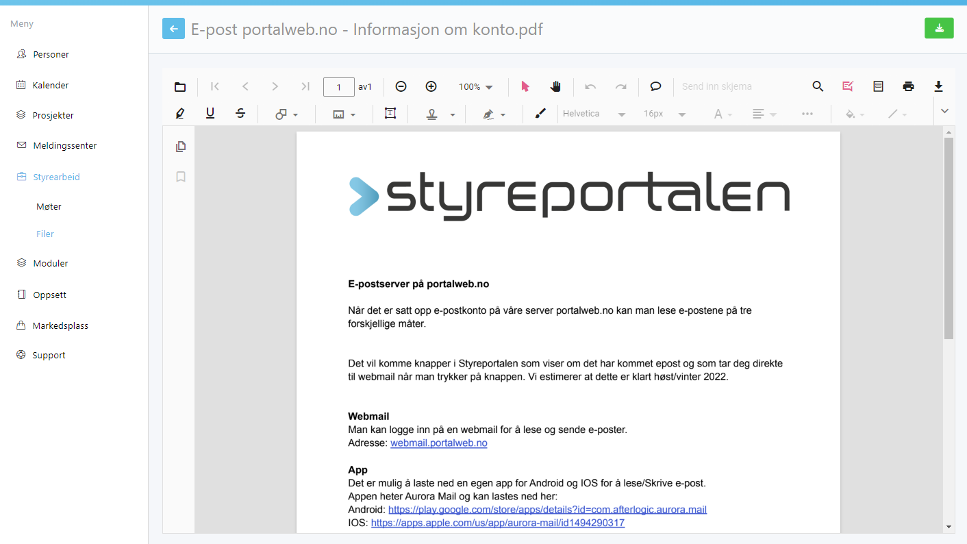Image resolution: width=967 pixels, height=544 pixels.
Task: Click the page number field
Action: pos(339,87)
